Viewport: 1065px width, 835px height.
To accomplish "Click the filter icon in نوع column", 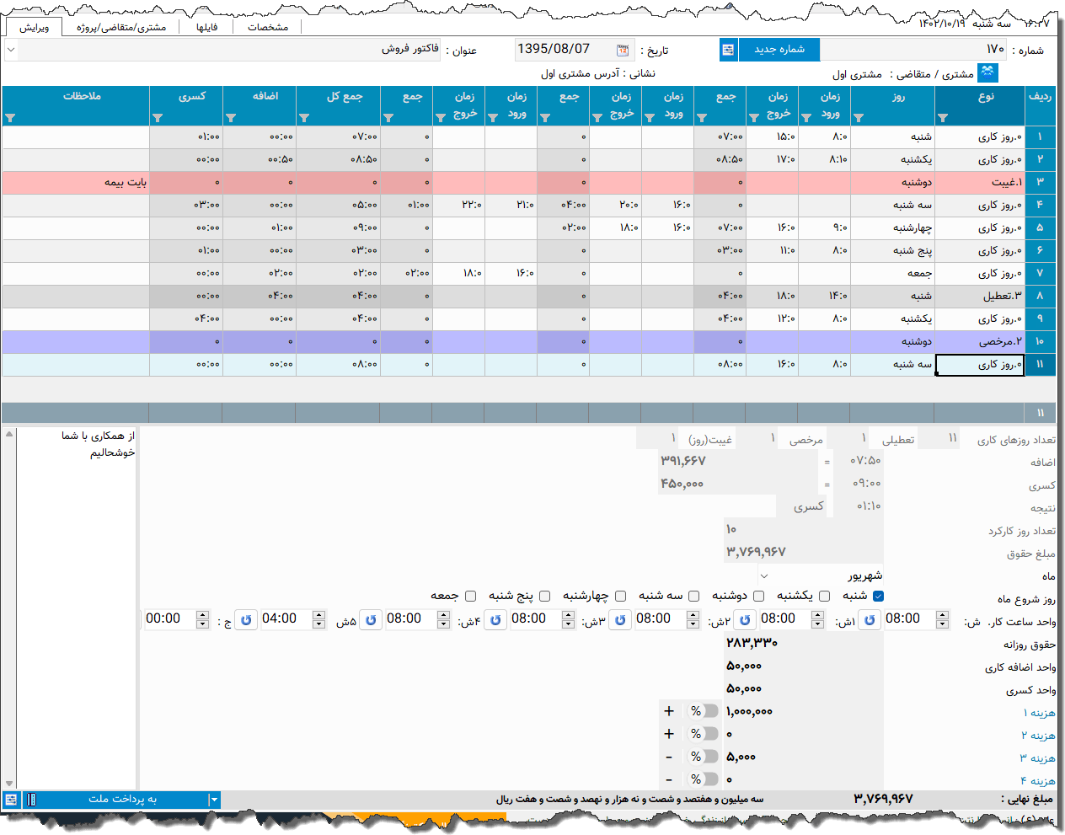I will click(943, 118).
